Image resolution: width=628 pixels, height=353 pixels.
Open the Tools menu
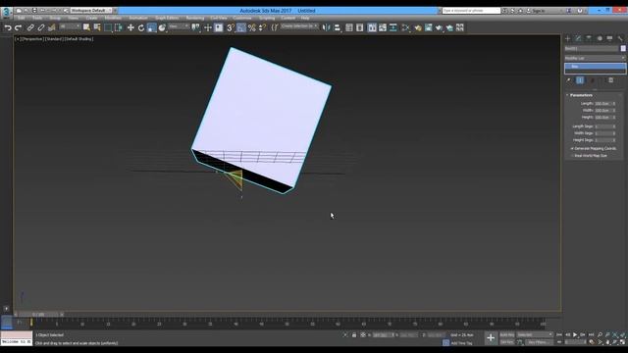coord(37,18)
